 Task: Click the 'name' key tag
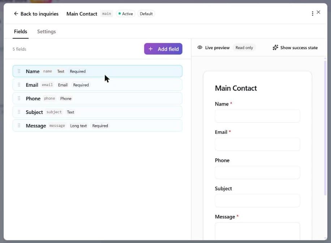coord(47,72)
